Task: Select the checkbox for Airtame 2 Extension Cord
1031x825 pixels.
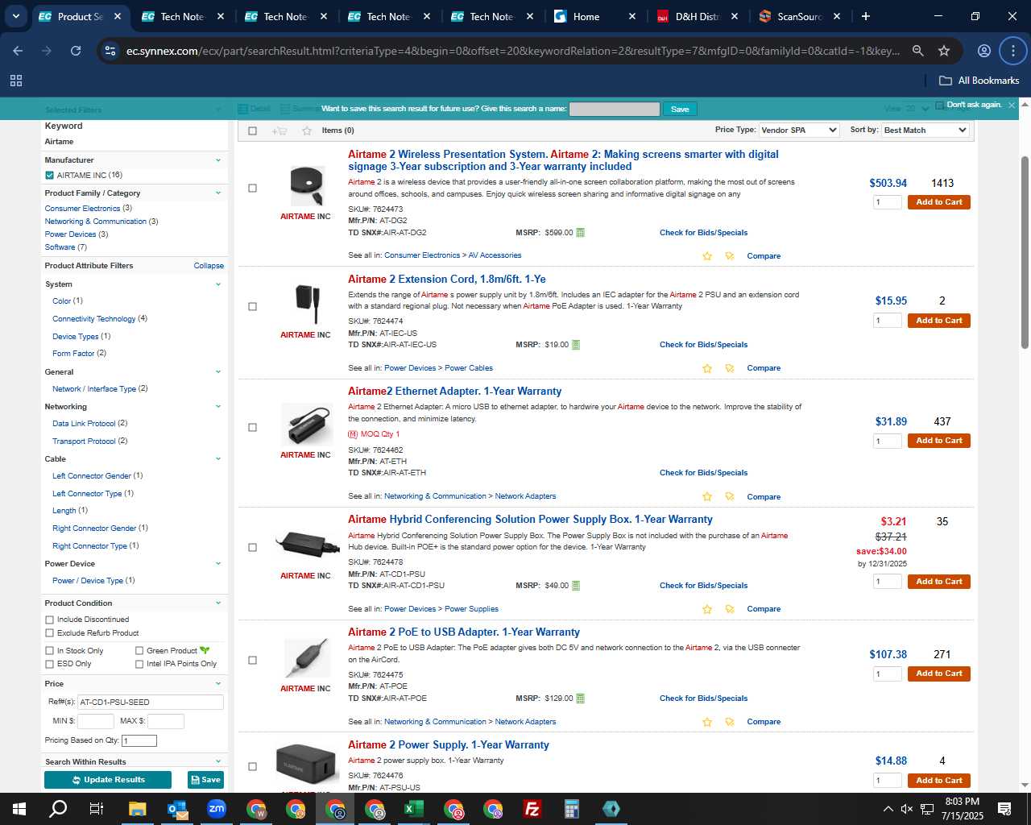Action: pyautogui.click(x=252, y=307)
